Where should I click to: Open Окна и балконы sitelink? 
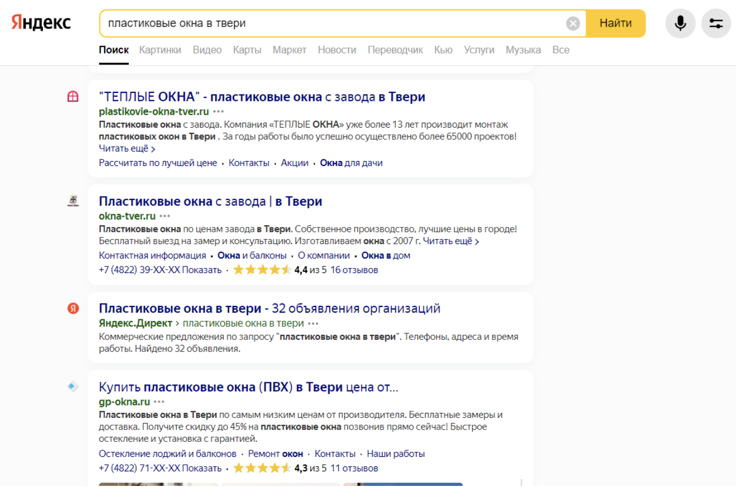[252, 255]
